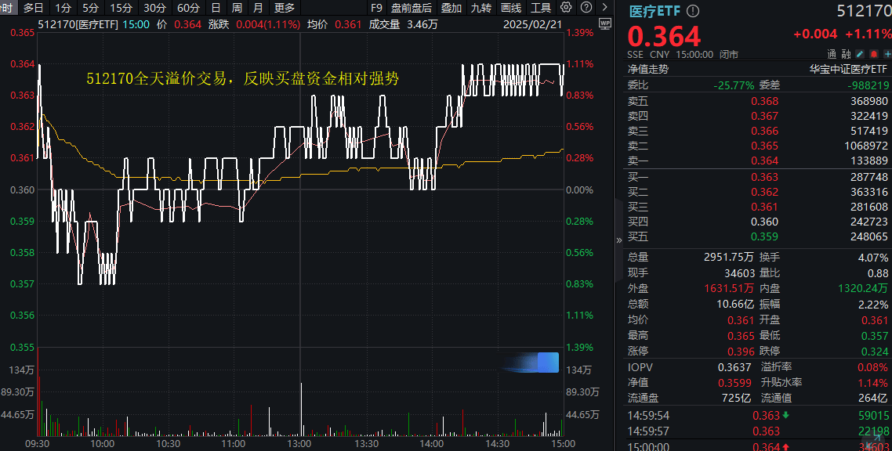The image size is (892, 451).
Task: Click the blue floating assistant widget
Action: [548, 363]
